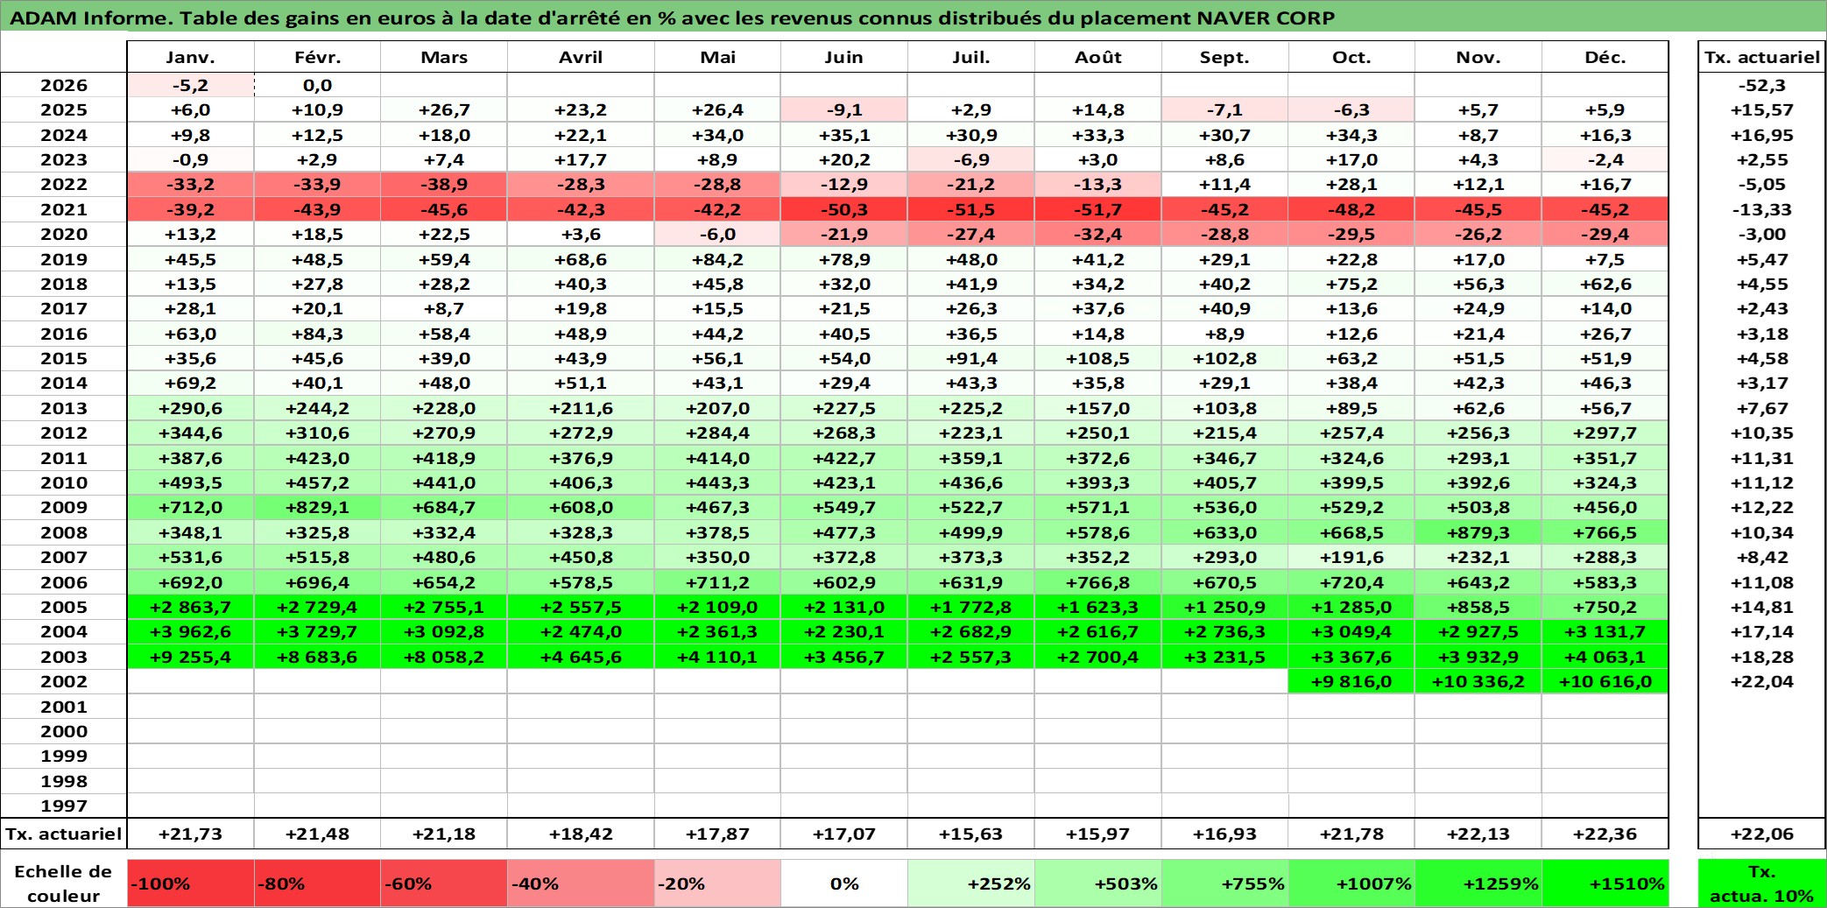Viewport: 1827px width, 908px height.
Task: Select the -51,7 cell in August 2021
Action: (1098, 209)
